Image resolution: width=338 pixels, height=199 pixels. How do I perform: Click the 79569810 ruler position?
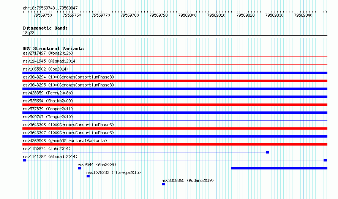[216, 15]
